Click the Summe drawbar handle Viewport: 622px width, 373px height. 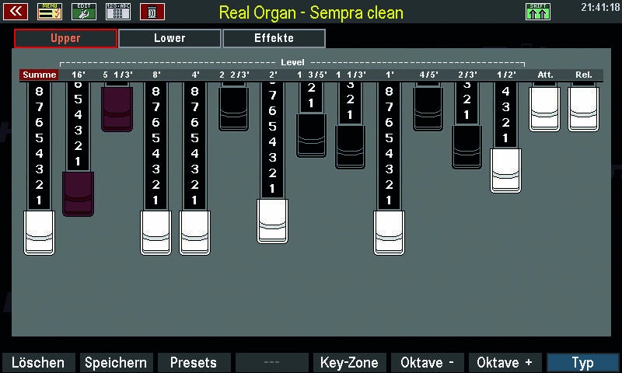(40, 232)
